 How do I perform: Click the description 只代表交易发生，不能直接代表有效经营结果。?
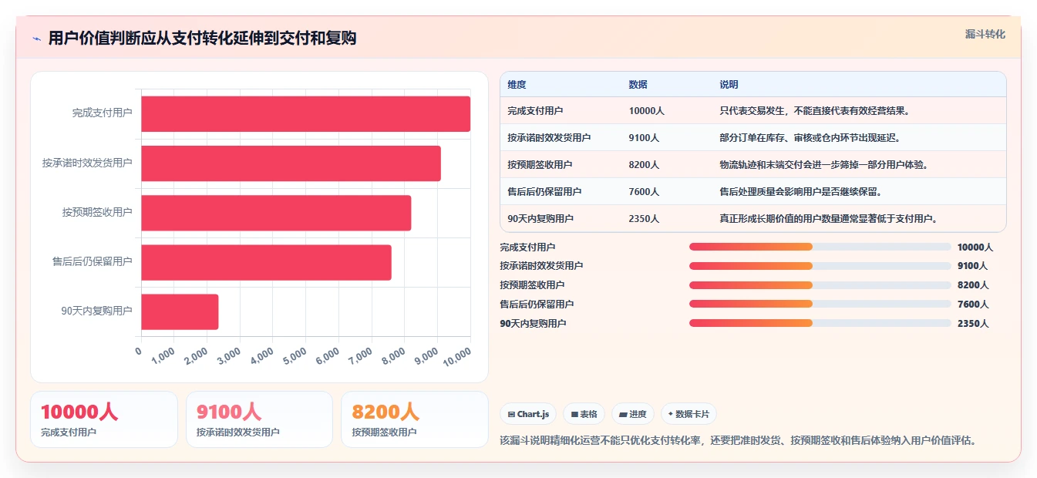coord(815,111)
